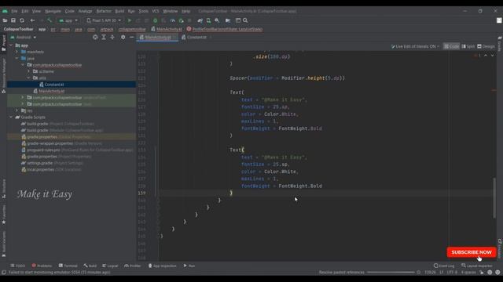Click the collapsetoolbar breadcrumb segment

132,29
